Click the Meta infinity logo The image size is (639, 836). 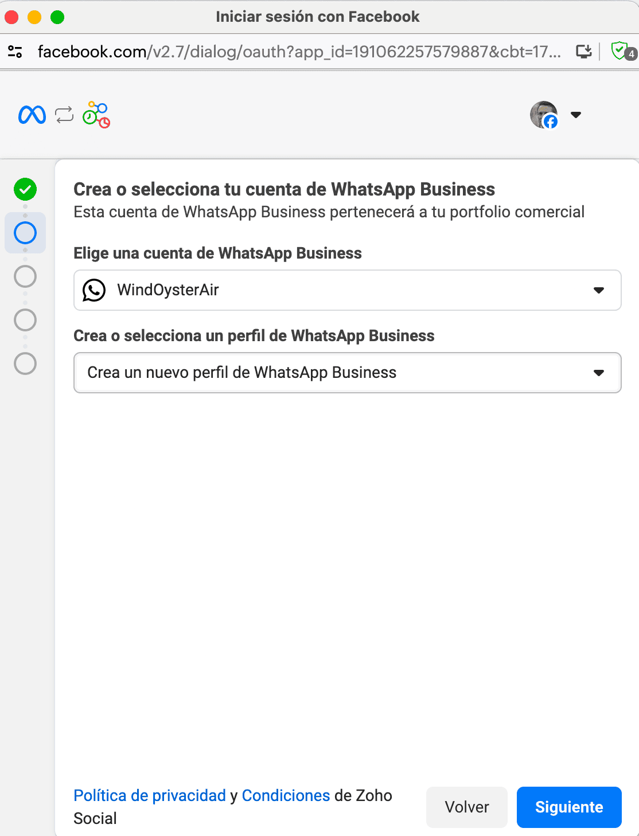click(x=32, y=115)
